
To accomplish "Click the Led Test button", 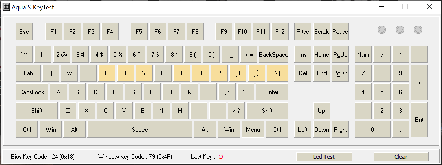I will (x=324, y=157).
